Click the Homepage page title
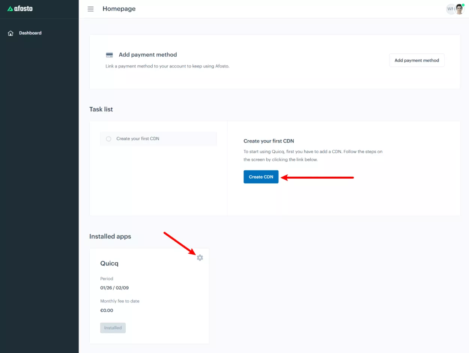The height and width of the screenshot is (353, 469). (119, 9)
